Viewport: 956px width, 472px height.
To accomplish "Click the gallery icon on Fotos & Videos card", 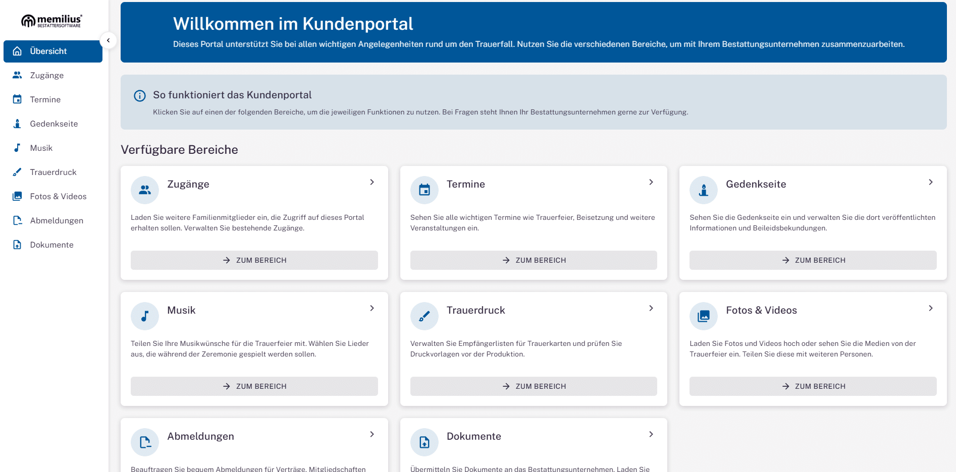I will pyautogui.click(x=704, y=316).
